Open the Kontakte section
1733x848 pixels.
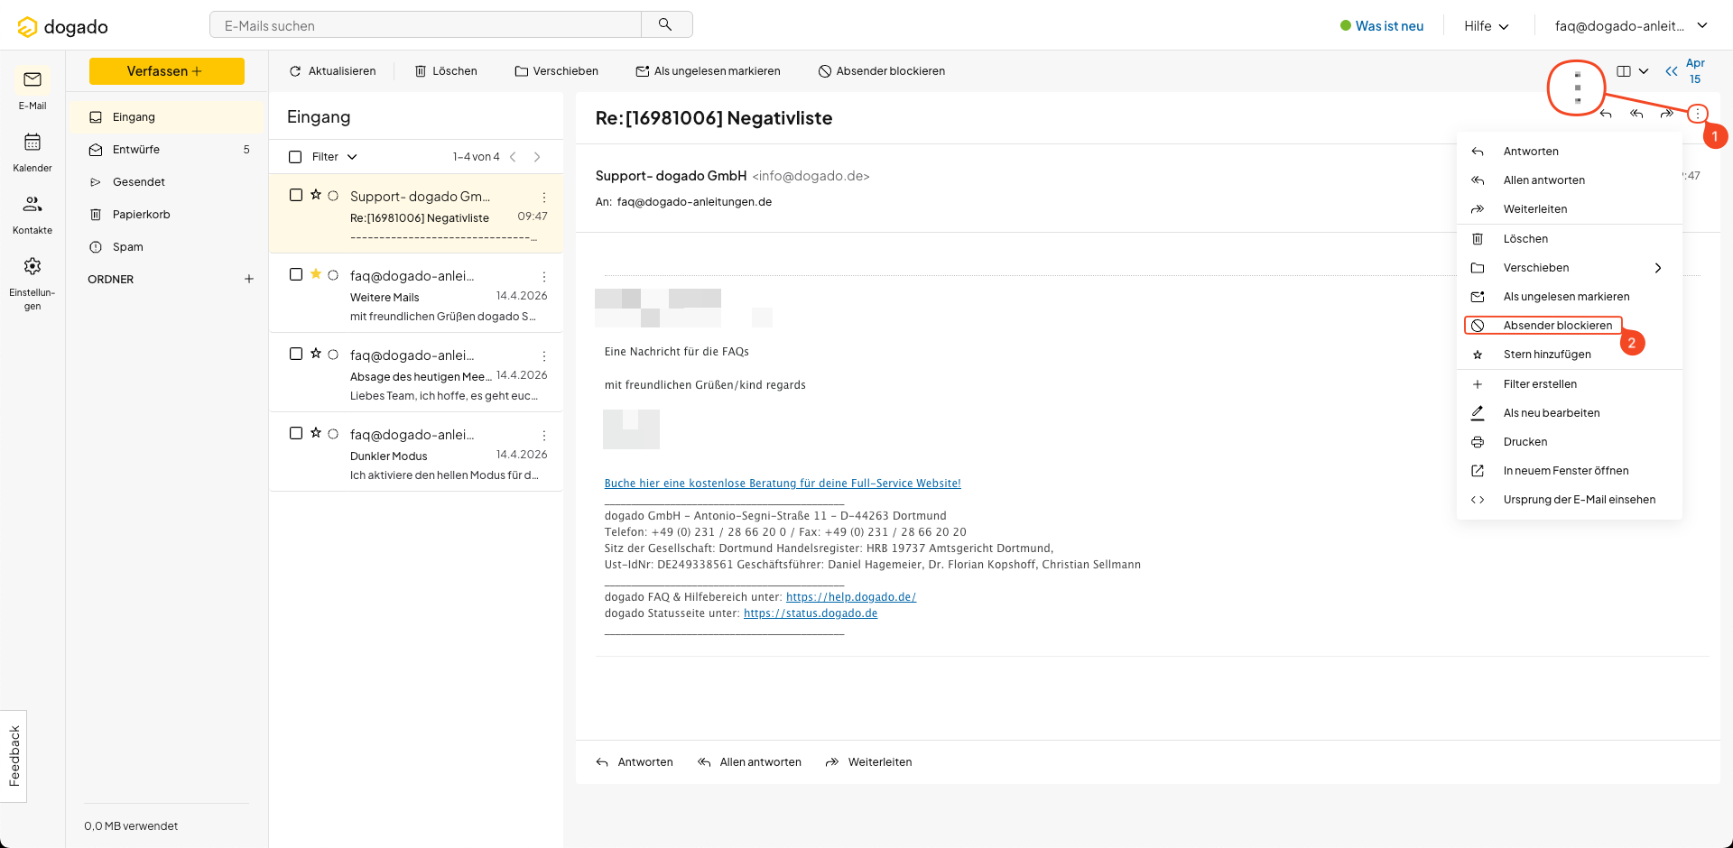pyautogui.click(x=32, y=214)
